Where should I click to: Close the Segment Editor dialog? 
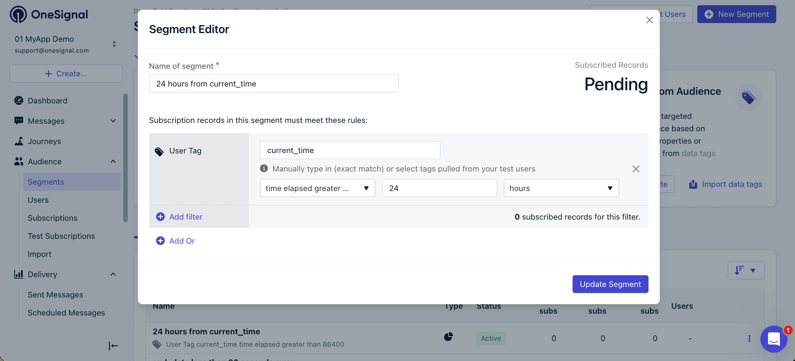tap(650, 20)
